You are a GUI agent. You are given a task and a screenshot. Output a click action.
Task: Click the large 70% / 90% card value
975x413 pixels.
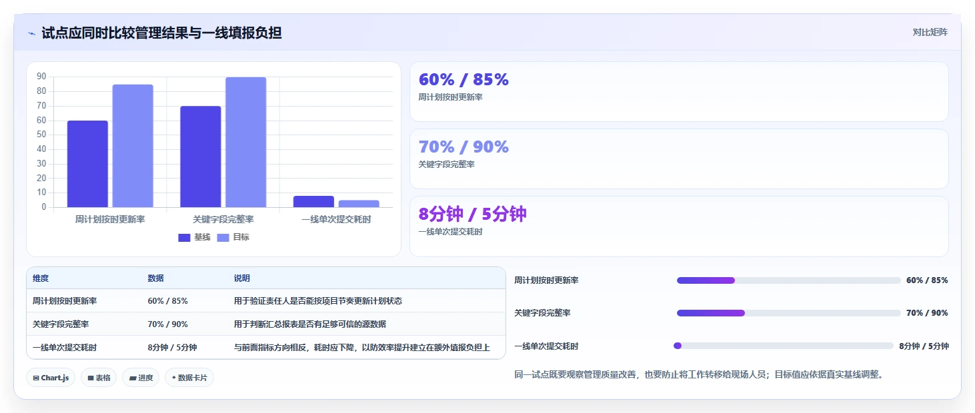tap(463, 147)
